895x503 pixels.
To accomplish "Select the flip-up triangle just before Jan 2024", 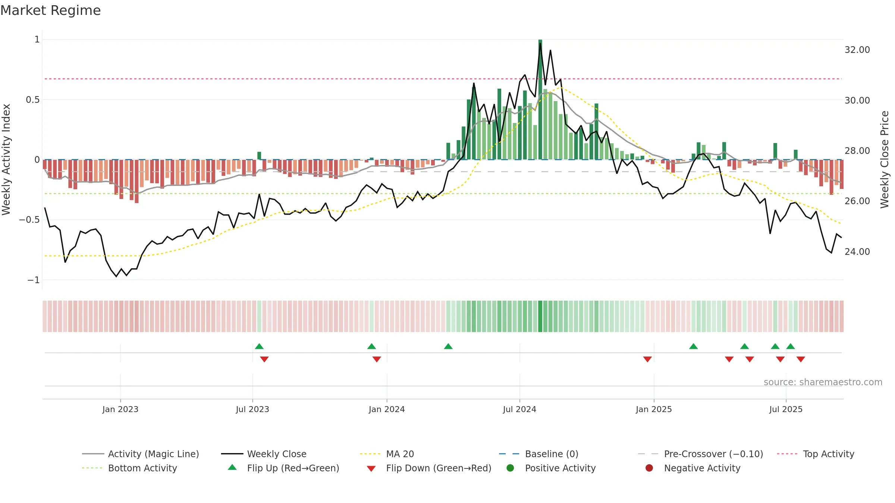I will (371, 347).
